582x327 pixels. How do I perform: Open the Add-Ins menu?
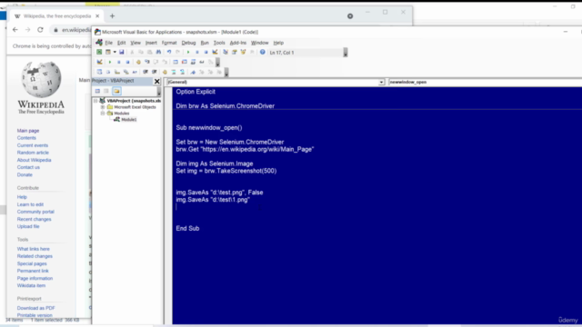(x=238, y=43)
